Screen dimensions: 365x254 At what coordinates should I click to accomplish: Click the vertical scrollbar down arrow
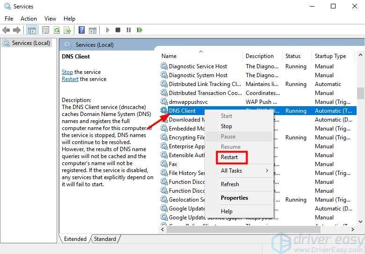361,221
